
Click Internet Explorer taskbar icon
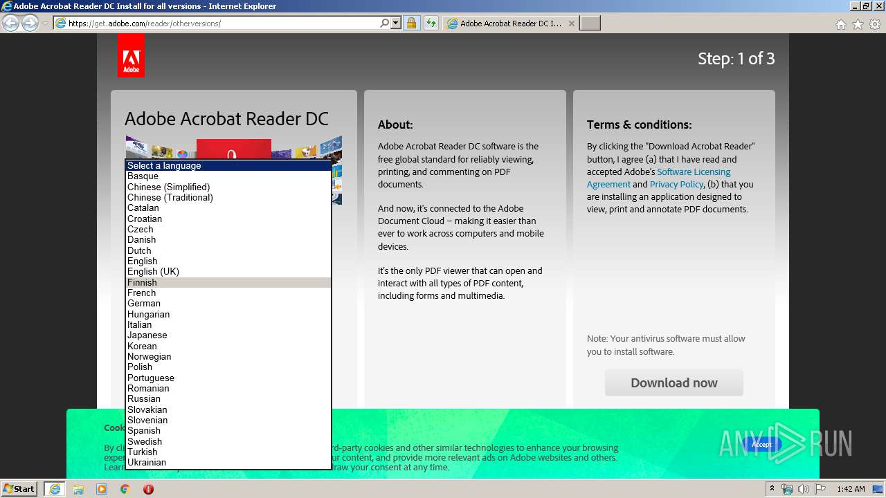point(55,488)
